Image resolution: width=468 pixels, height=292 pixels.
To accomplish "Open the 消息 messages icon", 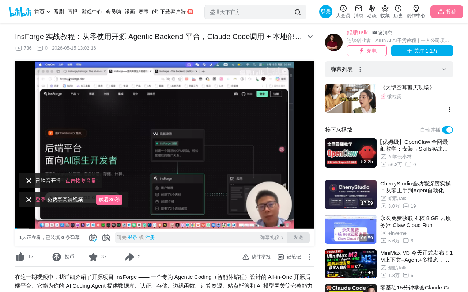I will [x=359, y=8].
